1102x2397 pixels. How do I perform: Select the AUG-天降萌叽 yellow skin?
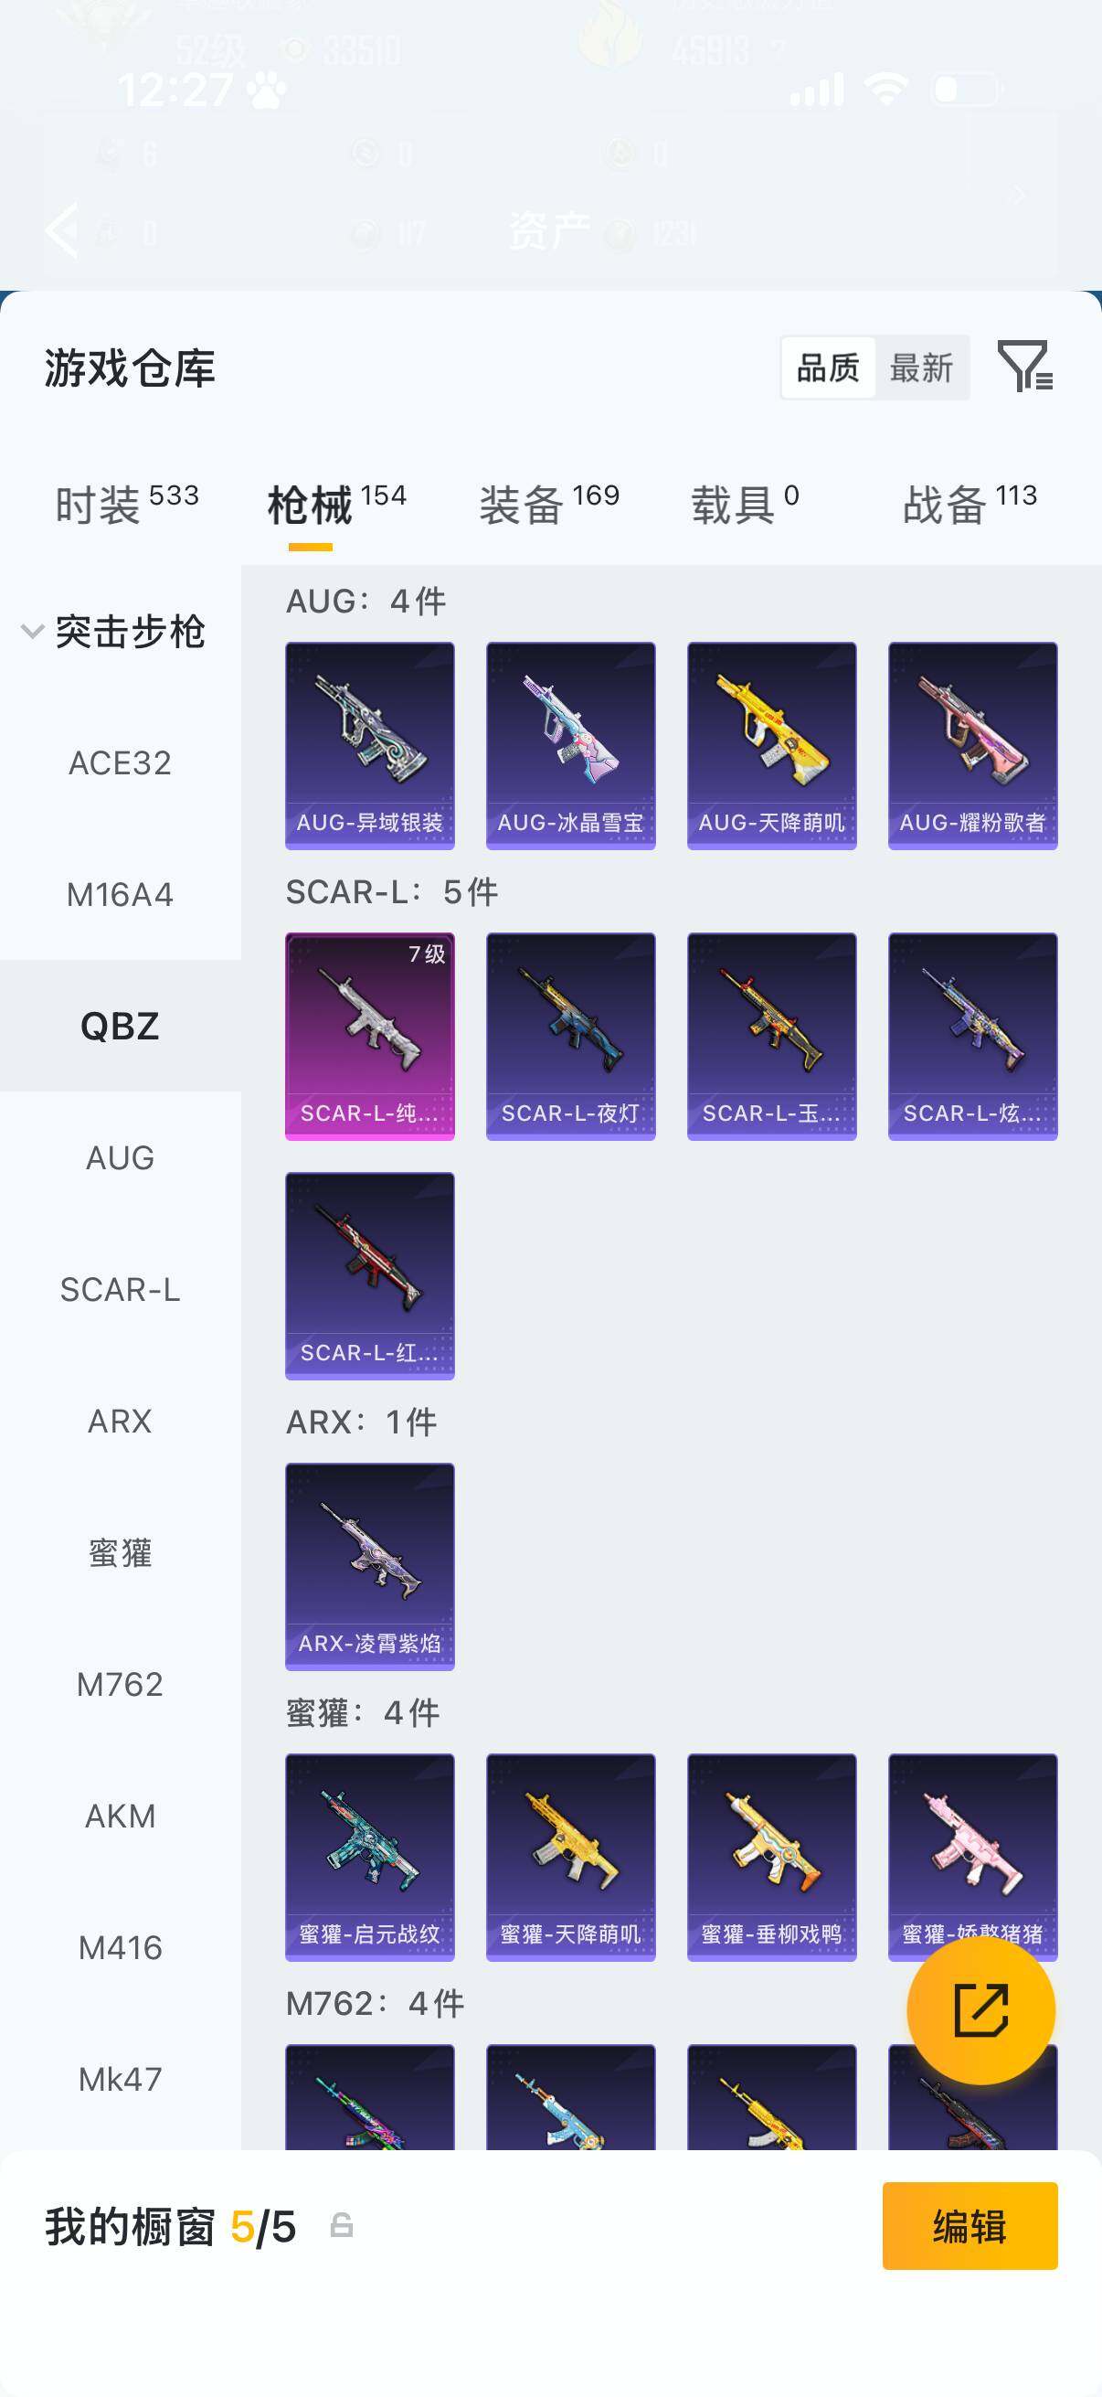click(x=771, y=745)
